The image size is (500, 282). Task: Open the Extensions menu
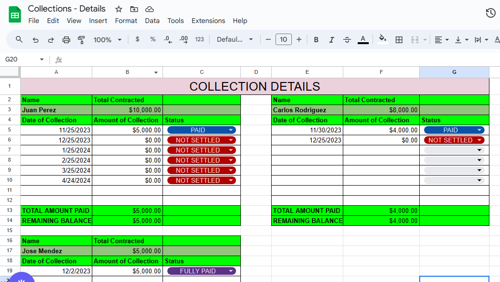pyautogui.click(x=208, y=21)
